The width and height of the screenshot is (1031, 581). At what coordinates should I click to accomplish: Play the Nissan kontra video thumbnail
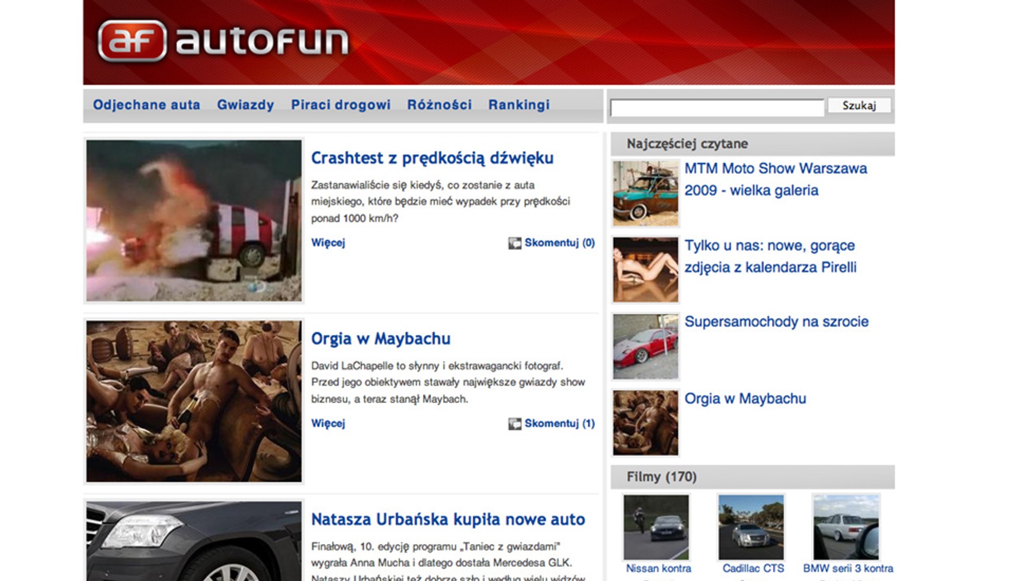pyautogui.click(x=656, y=527)
